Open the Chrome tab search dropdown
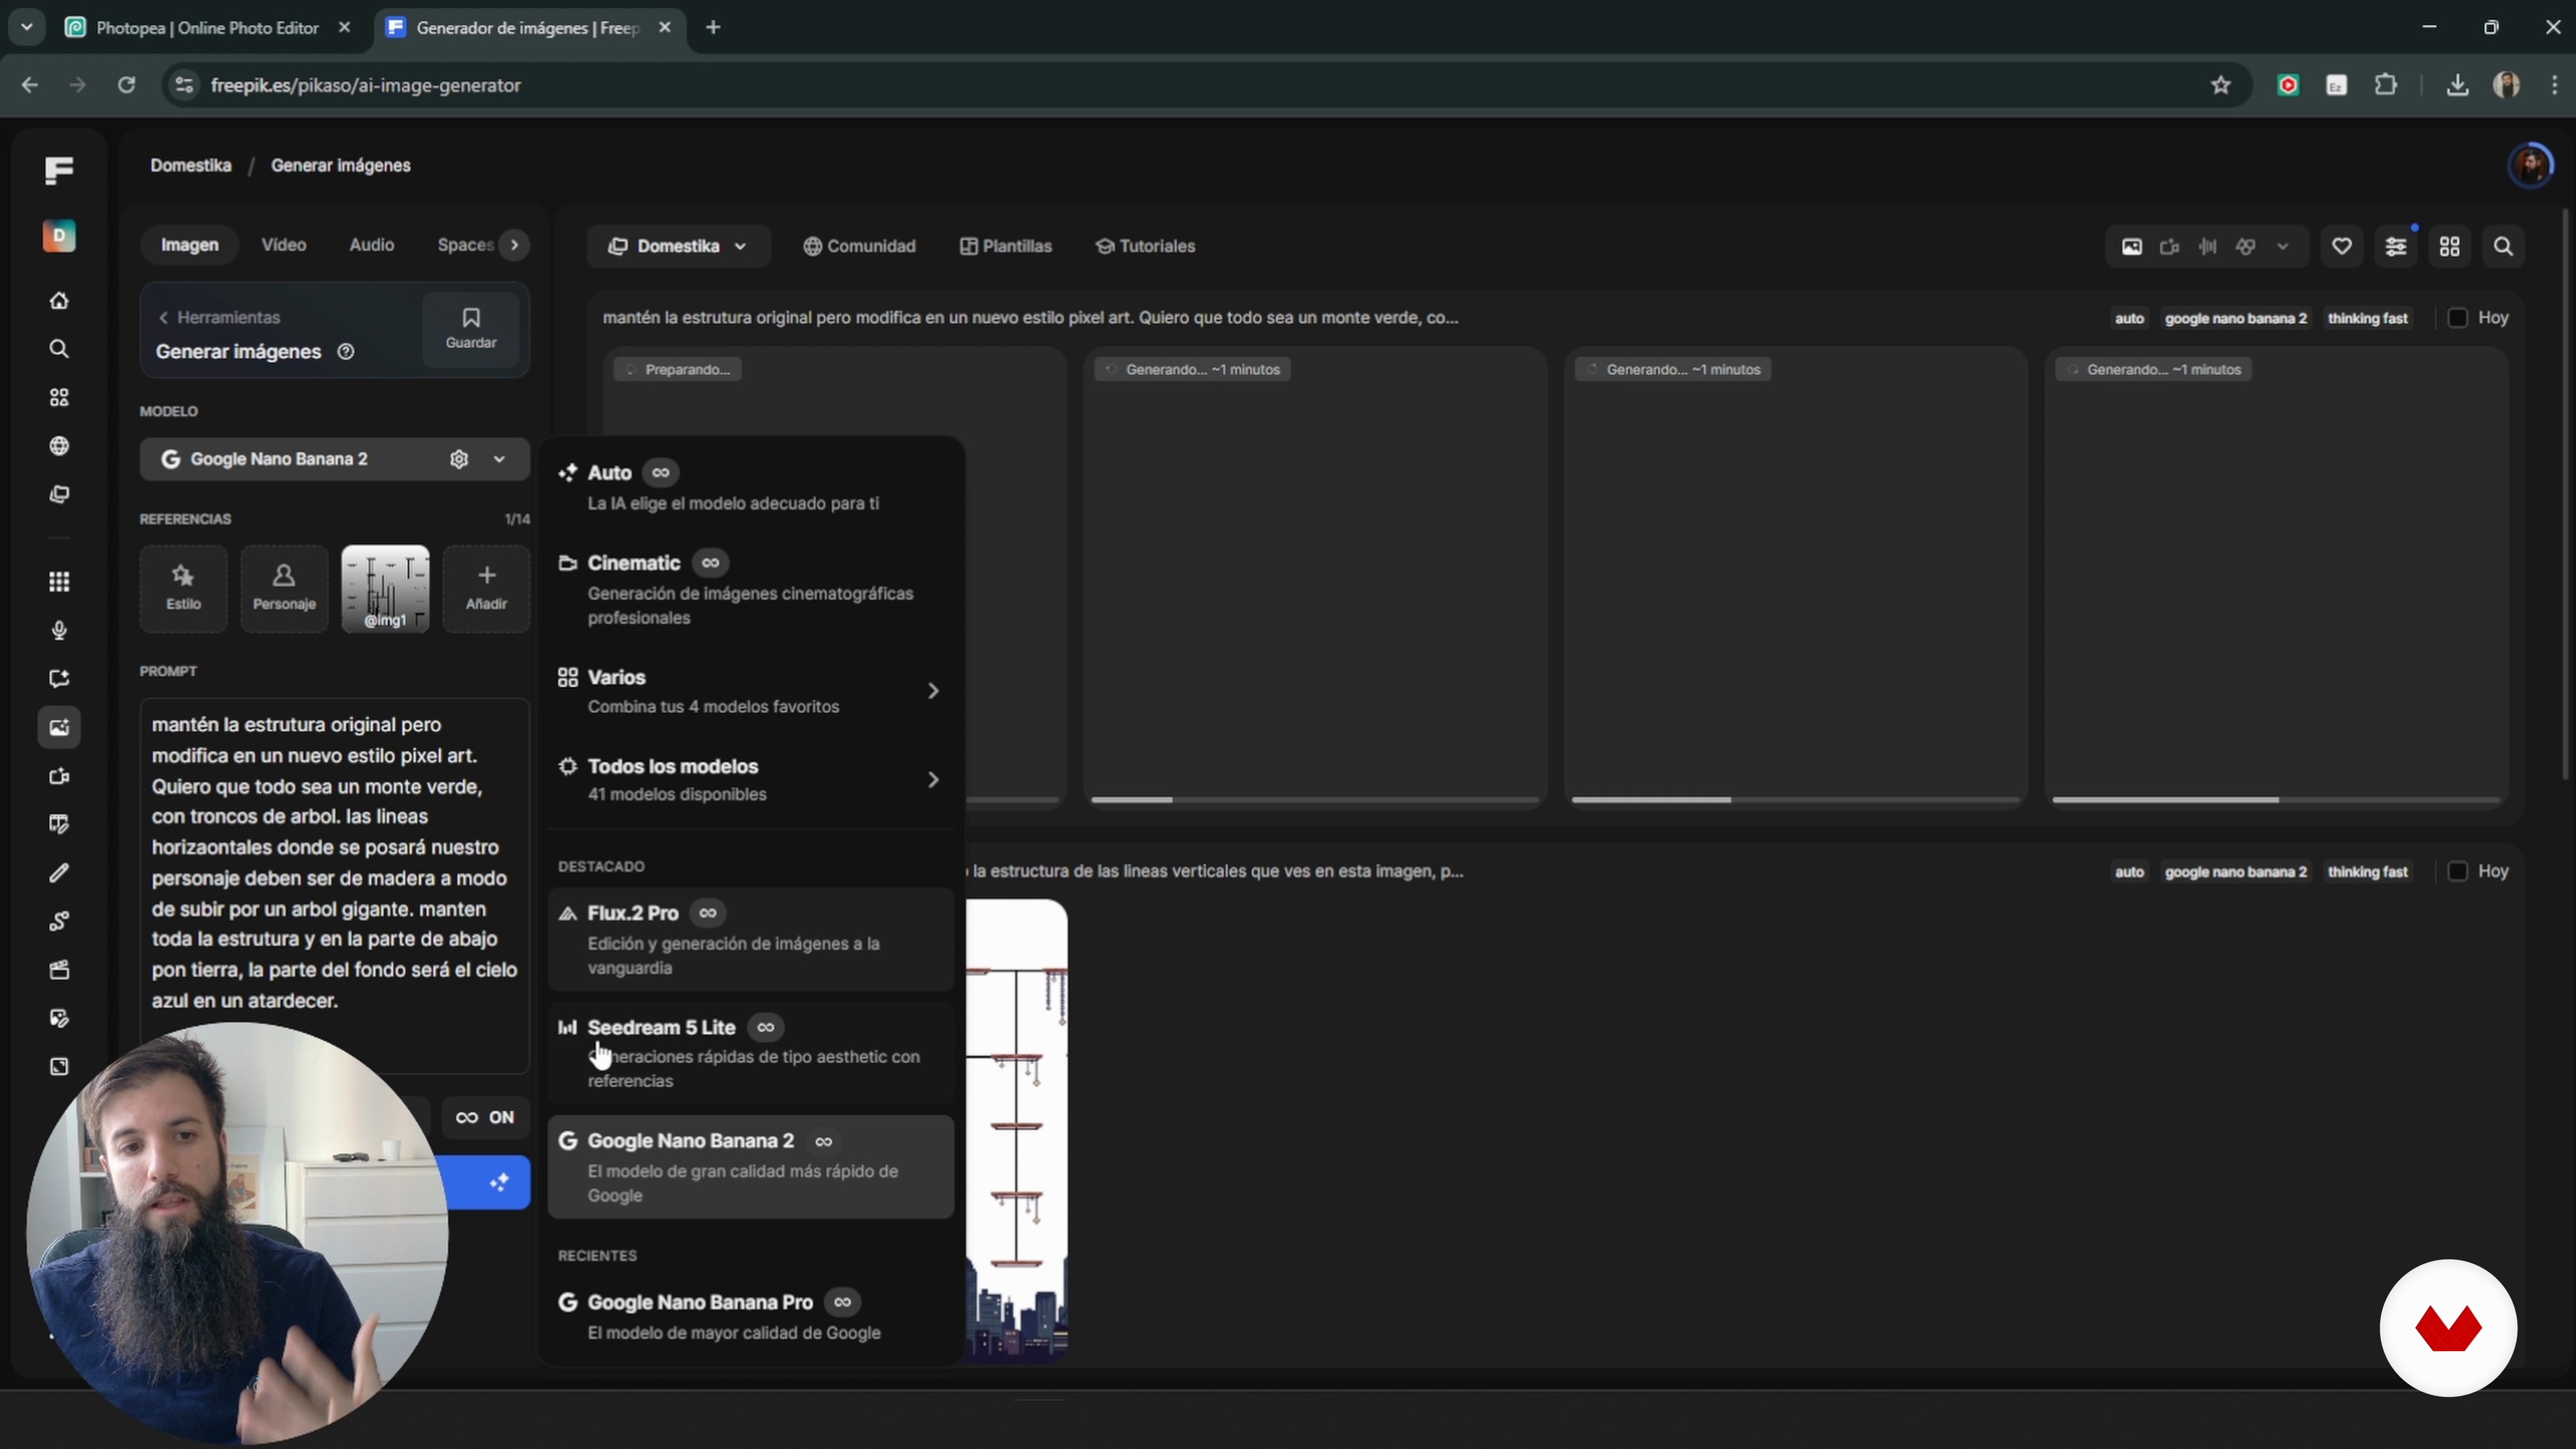The height and width of the screenshot is (1449, 2576). pyautogui.click(x=27, y=27)
